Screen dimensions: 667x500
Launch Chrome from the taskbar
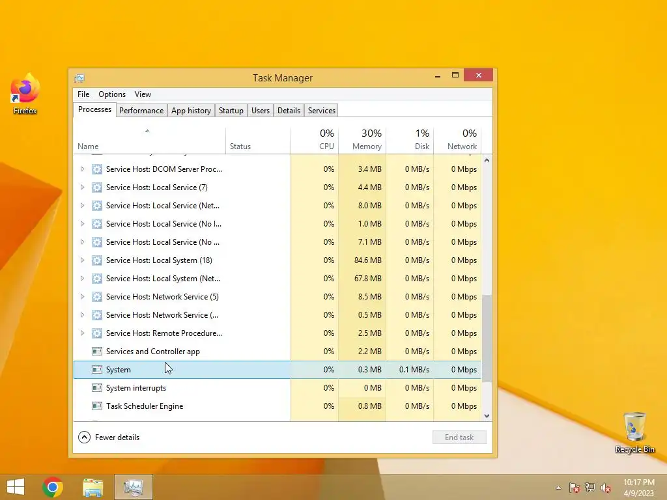53,487
